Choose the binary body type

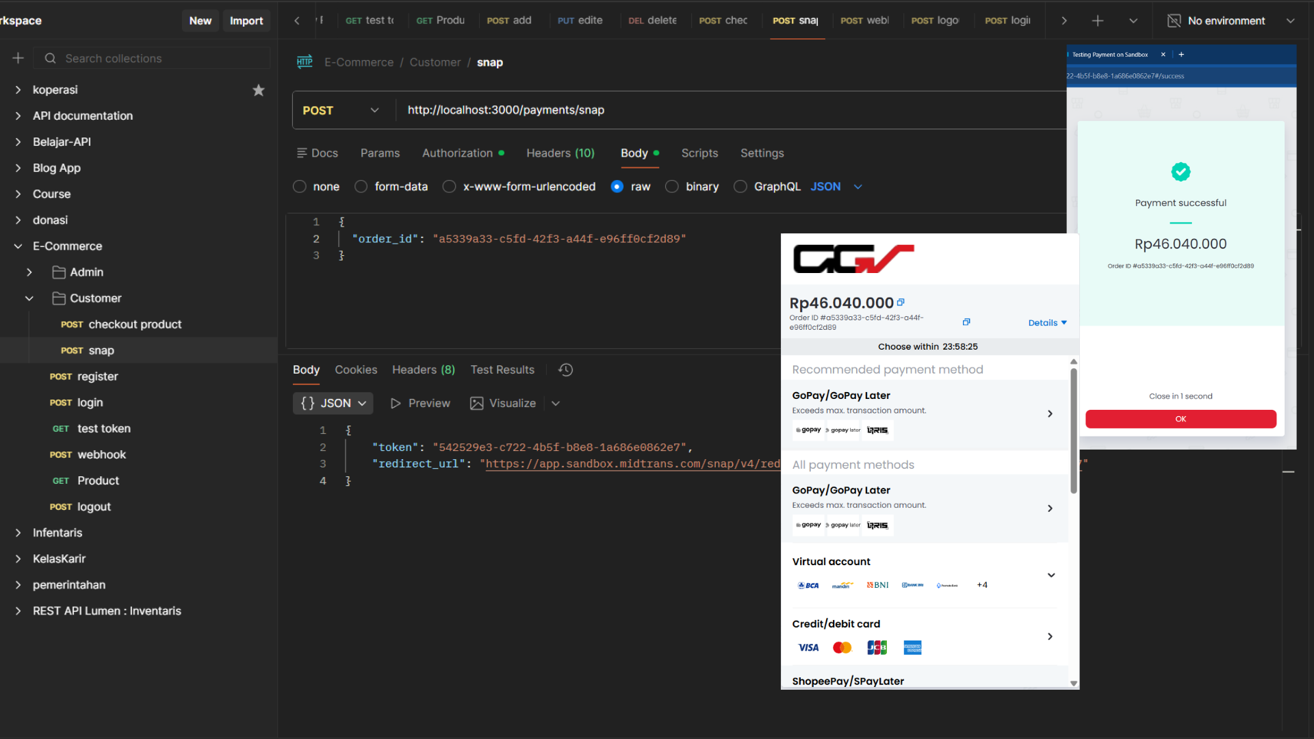tap(672, 187)
